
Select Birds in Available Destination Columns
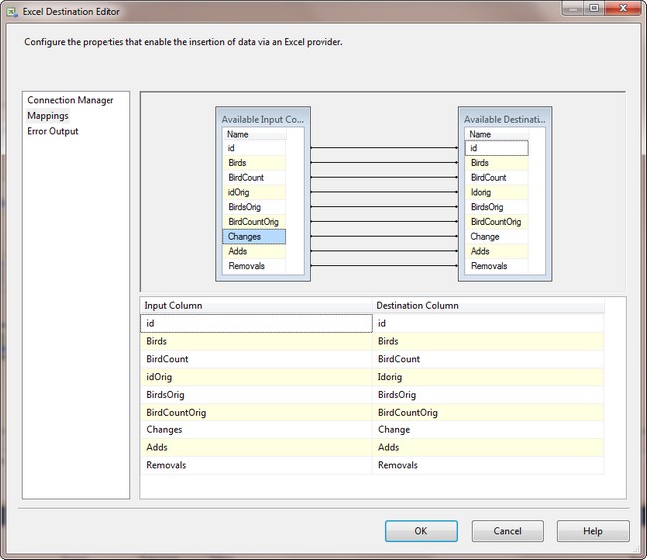pyautogui.click(x=497, y=163)
